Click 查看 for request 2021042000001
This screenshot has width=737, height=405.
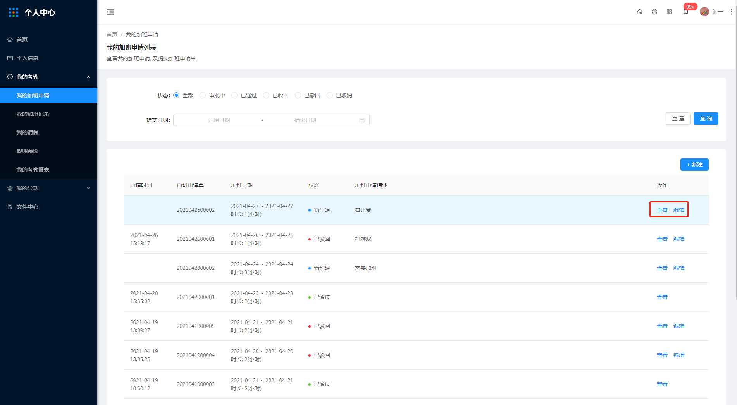click(x=662, y=297)
